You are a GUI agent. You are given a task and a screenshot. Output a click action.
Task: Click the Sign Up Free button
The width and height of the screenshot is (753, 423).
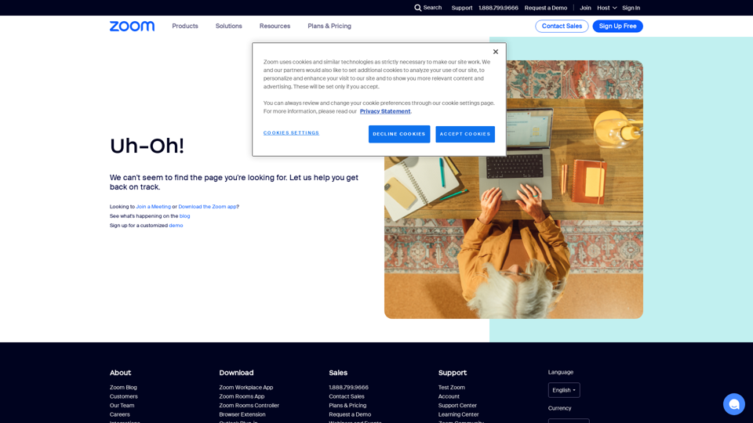click(x=617, y=26)
